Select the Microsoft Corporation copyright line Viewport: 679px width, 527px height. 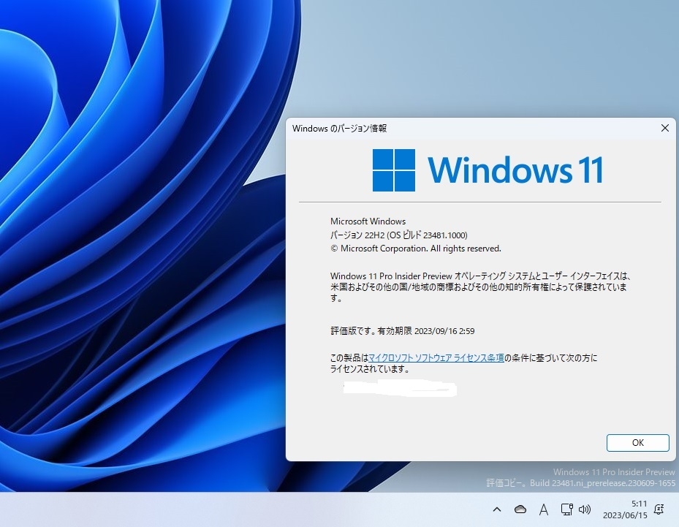(x=416, y=249)
